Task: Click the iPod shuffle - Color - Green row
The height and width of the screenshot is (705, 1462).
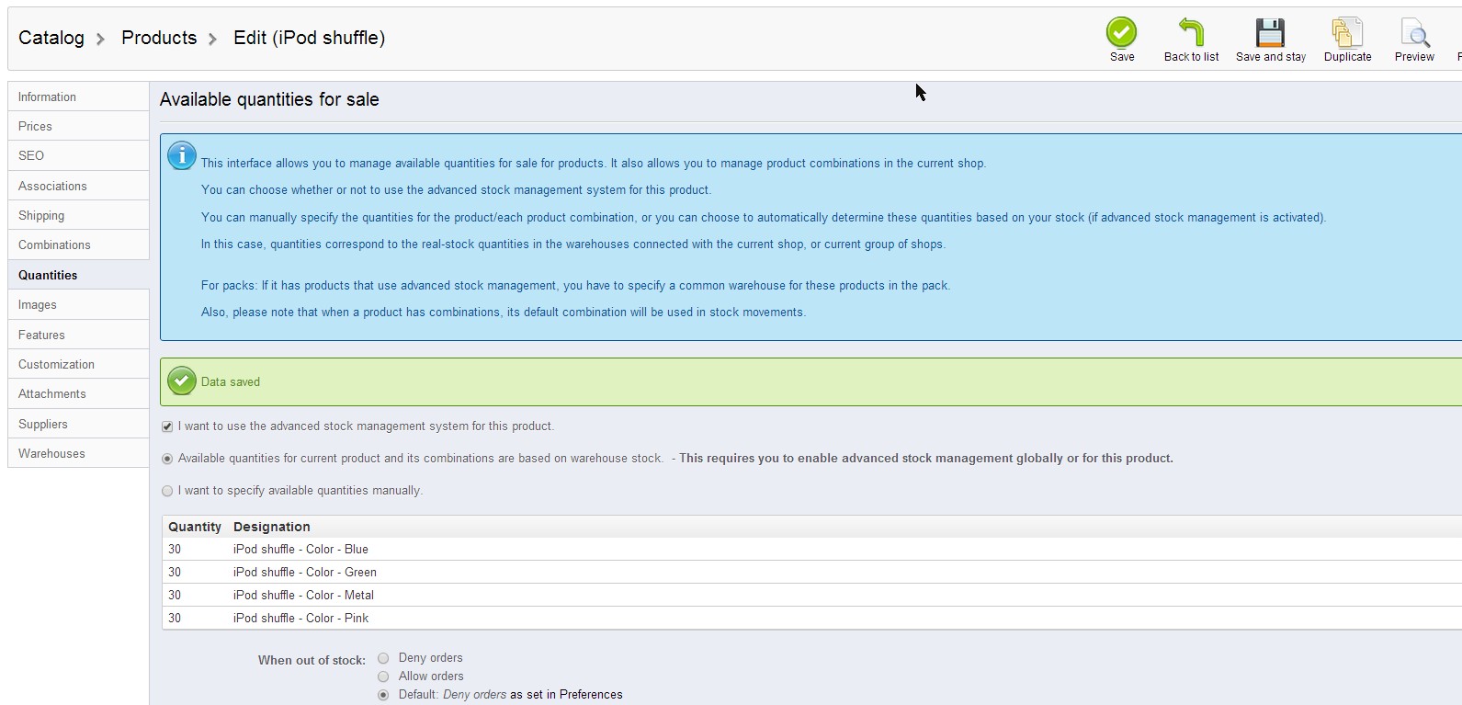Action: click(x=811, y=572)
